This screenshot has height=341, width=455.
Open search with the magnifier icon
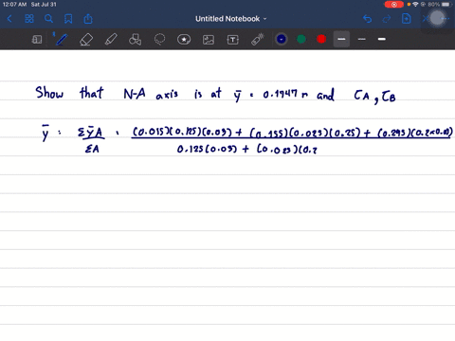[x=48, y=19]
